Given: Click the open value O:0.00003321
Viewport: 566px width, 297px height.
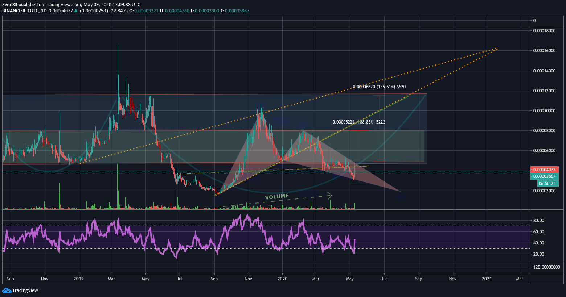Looking at the screenshot, I should point(144,11).
